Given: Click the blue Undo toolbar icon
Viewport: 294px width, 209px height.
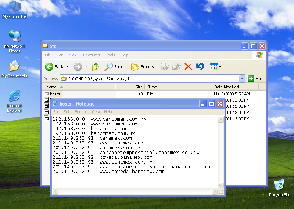Looking at the screenshot, I should coord(200,67).
